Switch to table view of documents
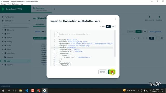The width and height of the screenshot is (166, 93). pos(162,38)
